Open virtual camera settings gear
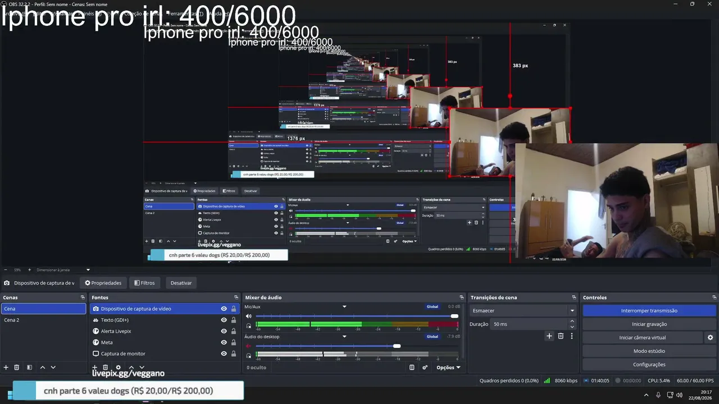Image resolution: width=719 pixels, height=404 pixels. 710,337
